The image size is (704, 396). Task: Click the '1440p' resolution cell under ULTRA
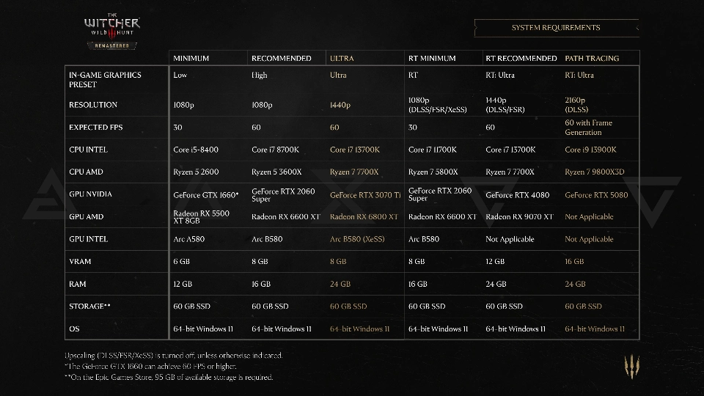pyautogui.click(x=340, y=105)
